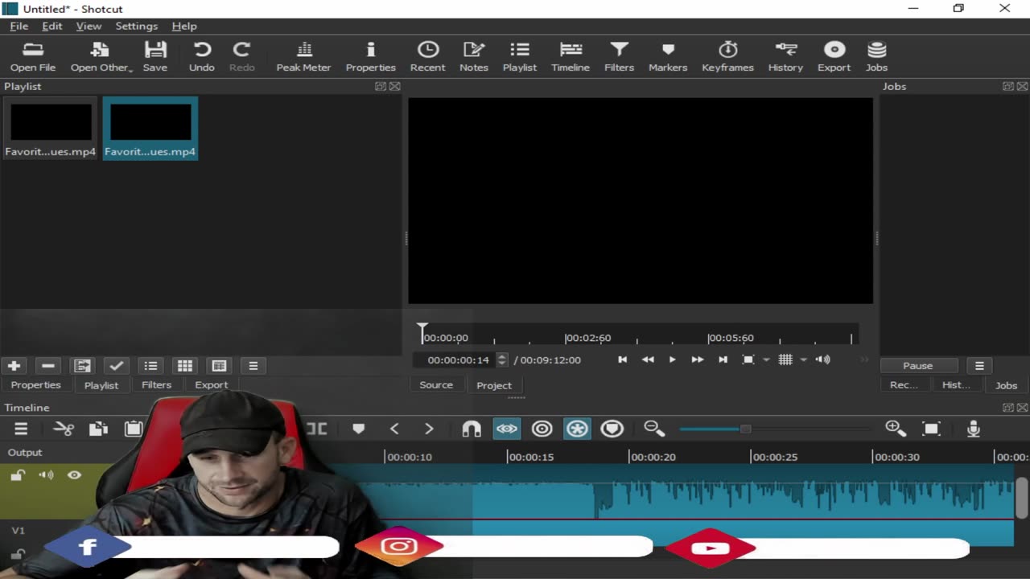
Task: Mute the timeline track speaker icon
Action: pyautogui.click(x=46, y=475)
